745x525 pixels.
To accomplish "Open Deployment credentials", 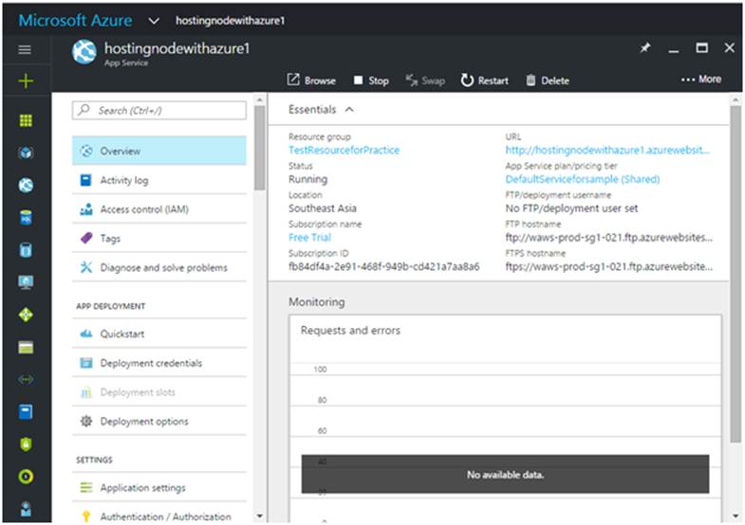I will click(x=159, y=363).
